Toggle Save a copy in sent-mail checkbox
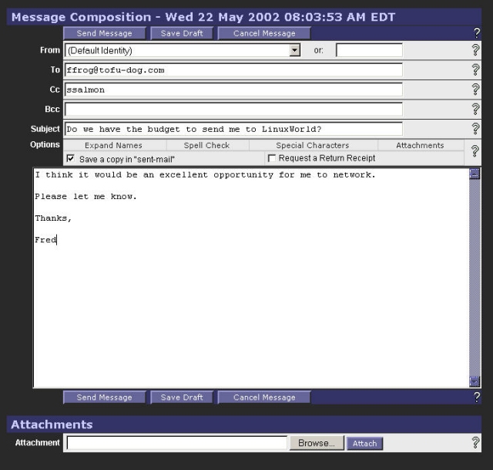 [70, 158]
